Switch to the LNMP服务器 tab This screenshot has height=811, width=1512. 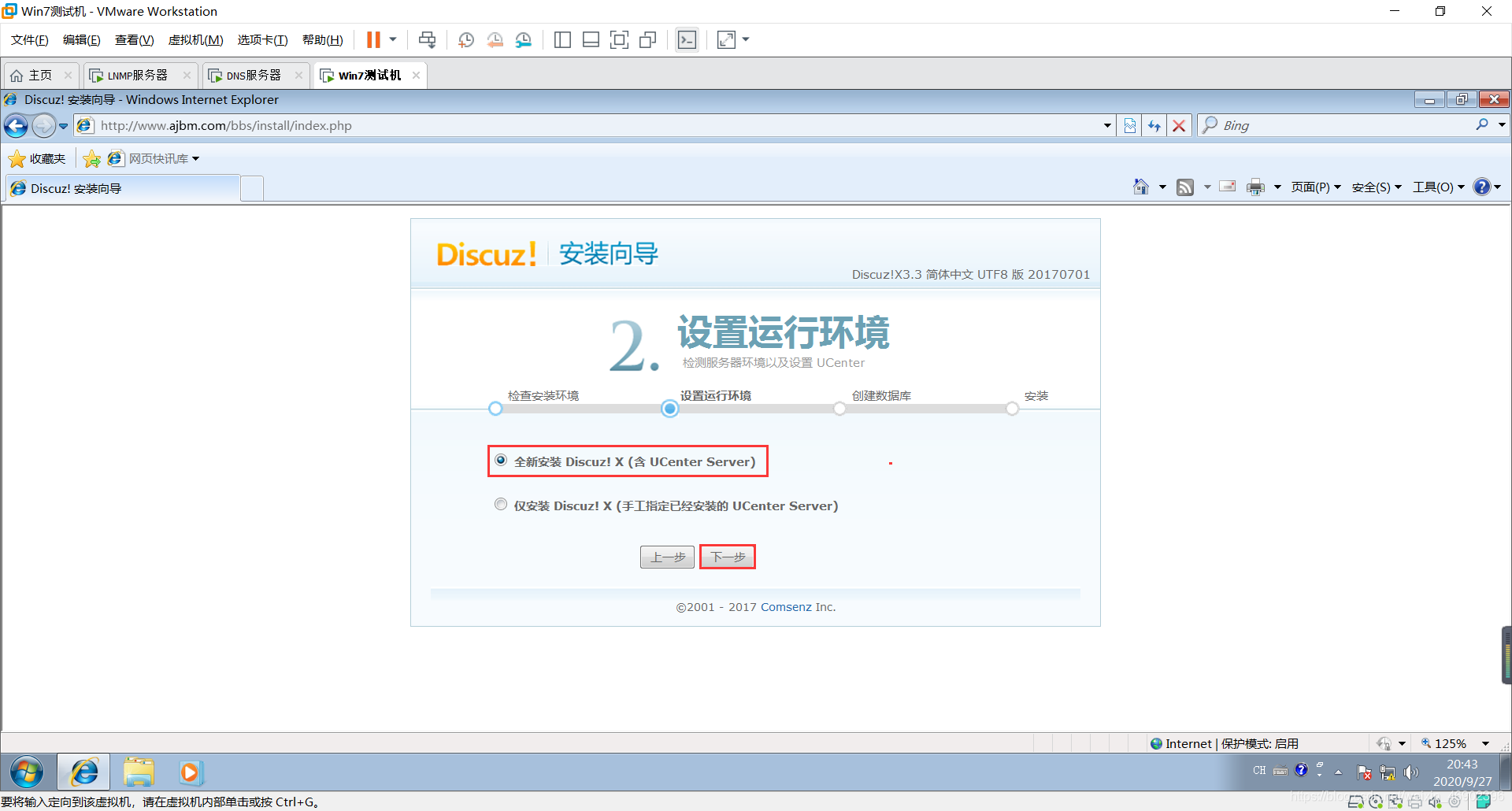[138, 75]
